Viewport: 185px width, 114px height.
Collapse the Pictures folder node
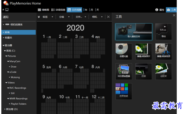tap(6, 56)
